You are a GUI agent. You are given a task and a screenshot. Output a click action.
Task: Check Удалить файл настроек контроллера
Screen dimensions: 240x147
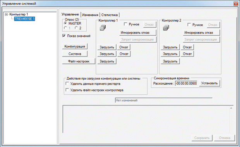click(x=67, y=90)
